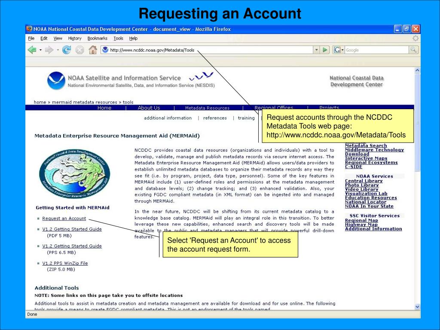Viewport: 440px width, 330px height.
Task: Select Metadata Resources in the navigation bar
Action: pyautogui.click(x=207, y=108)
